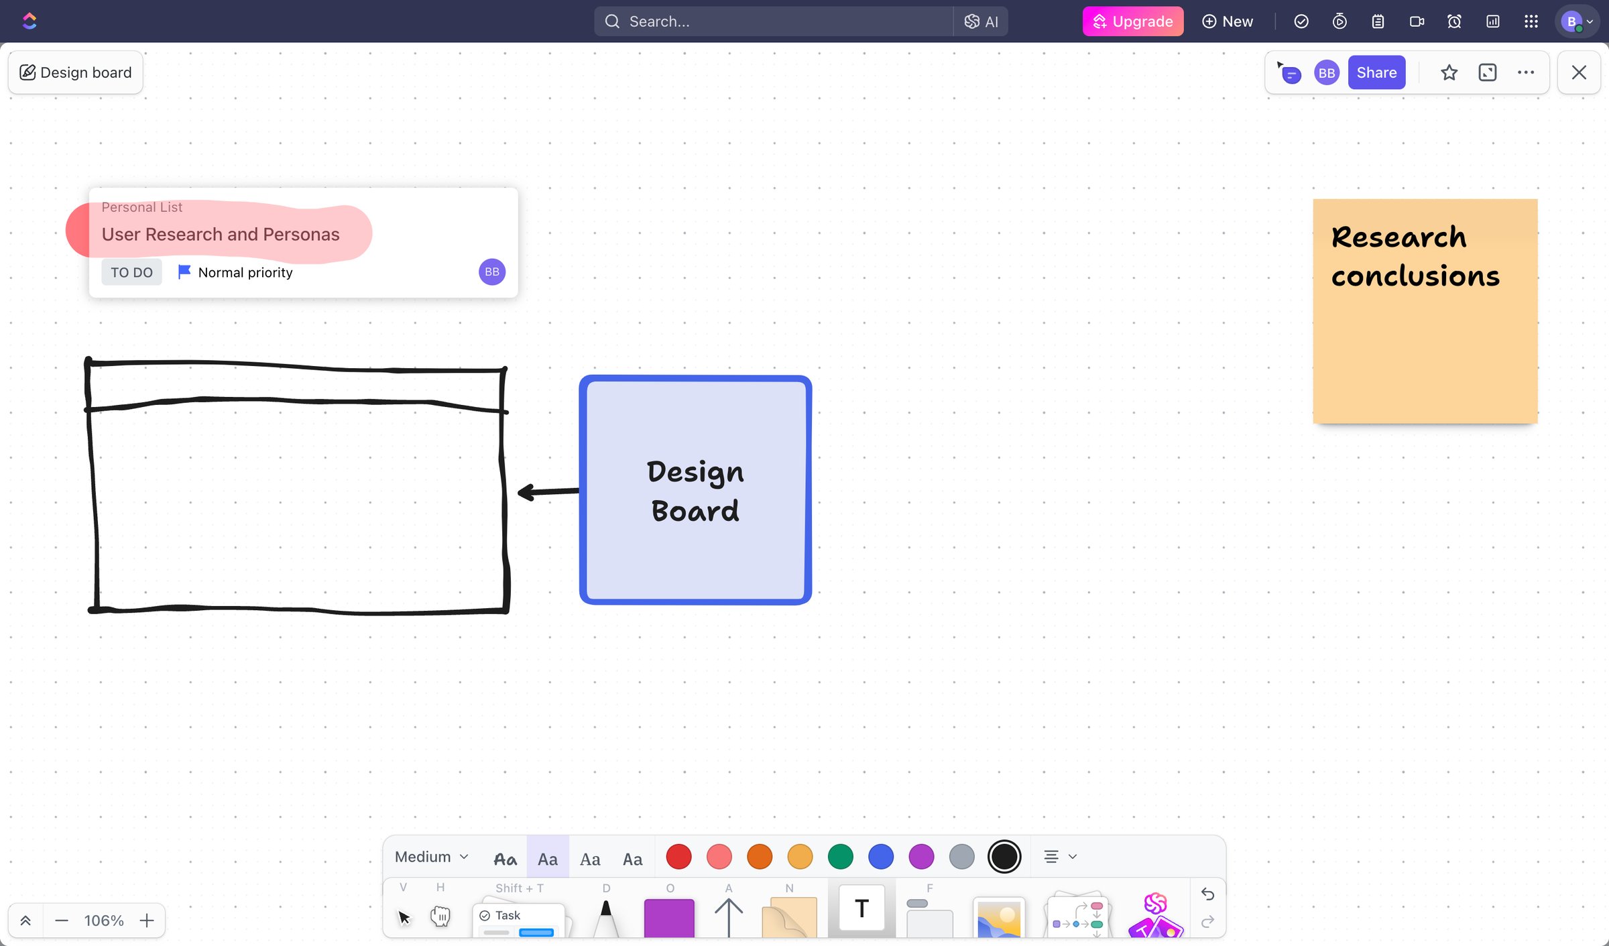
Task: Focus the Search field
Action: point(774,21)
